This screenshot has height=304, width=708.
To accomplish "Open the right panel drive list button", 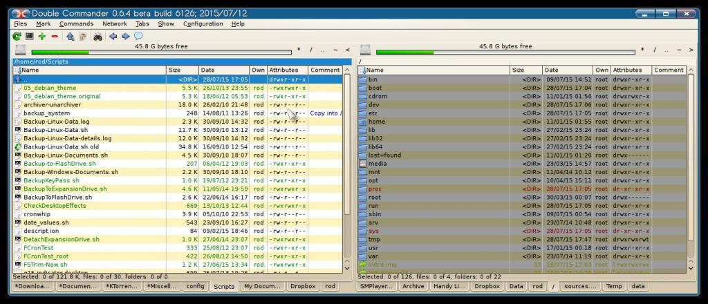I will 365,50.
